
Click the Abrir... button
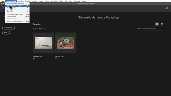(6, 33)
